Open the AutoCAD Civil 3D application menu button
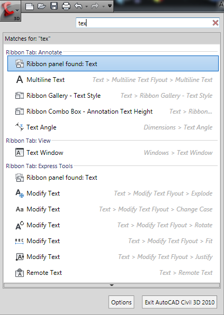The image size is (224, 315). pos(10,11)
